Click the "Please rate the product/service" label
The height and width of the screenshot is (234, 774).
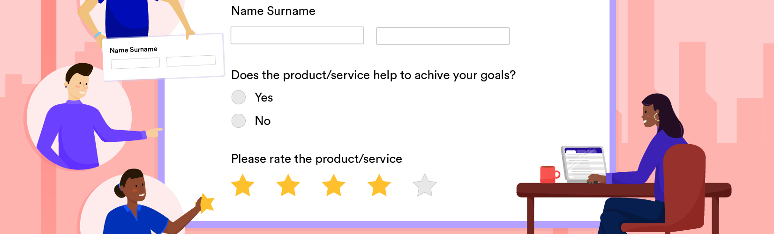(x=316, y=159)
